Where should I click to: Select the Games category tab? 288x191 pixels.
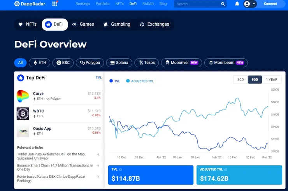click(x=83, y=24)
